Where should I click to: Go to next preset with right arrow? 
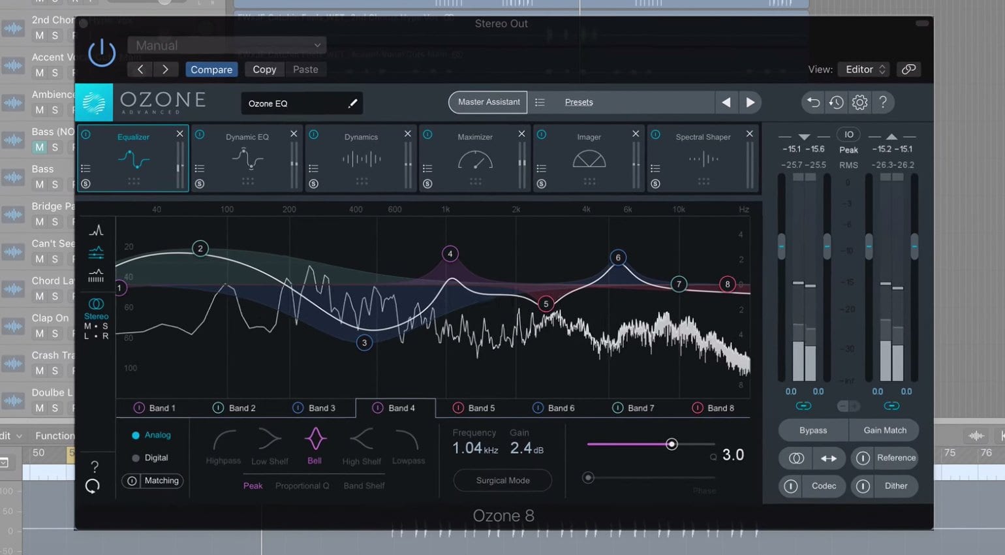click(165, 69)
